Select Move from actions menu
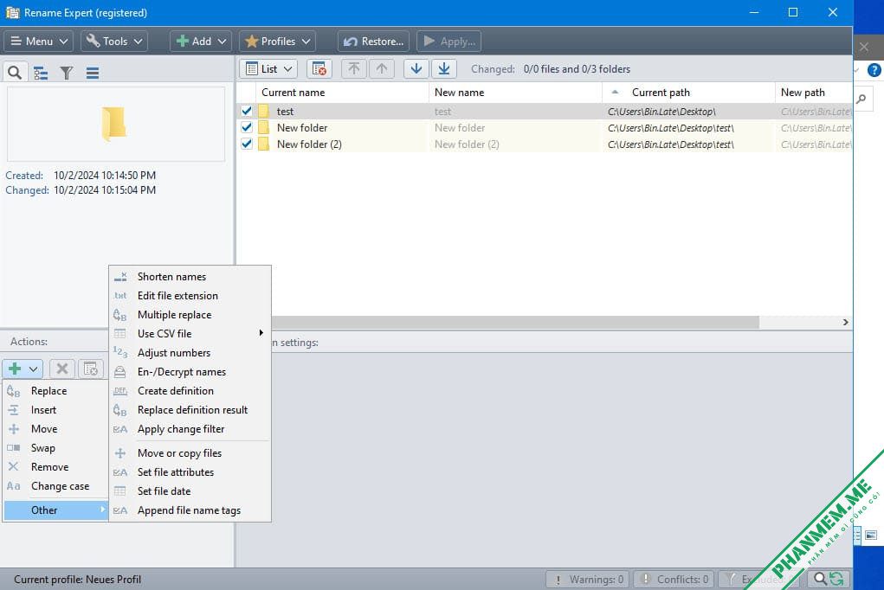This screenshot has width=884, height=590. [x=55, y=429]
